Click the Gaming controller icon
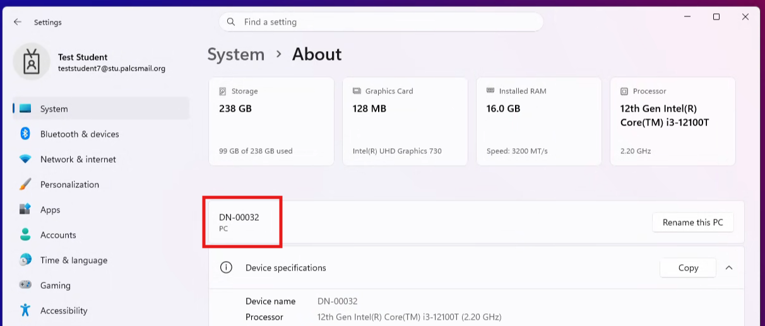This screenshot has width=765, height=326. click(x=25, y=285)
